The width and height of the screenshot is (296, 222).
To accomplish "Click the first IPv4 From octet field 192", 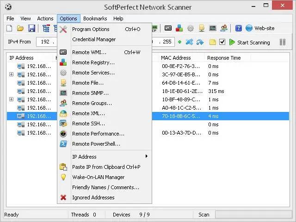I will pyautogui.click(x=45, y=42).
